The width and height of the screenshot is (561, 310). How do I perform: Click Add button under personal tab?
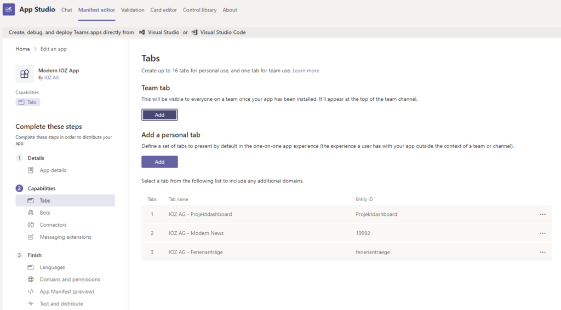coord(159,162)
